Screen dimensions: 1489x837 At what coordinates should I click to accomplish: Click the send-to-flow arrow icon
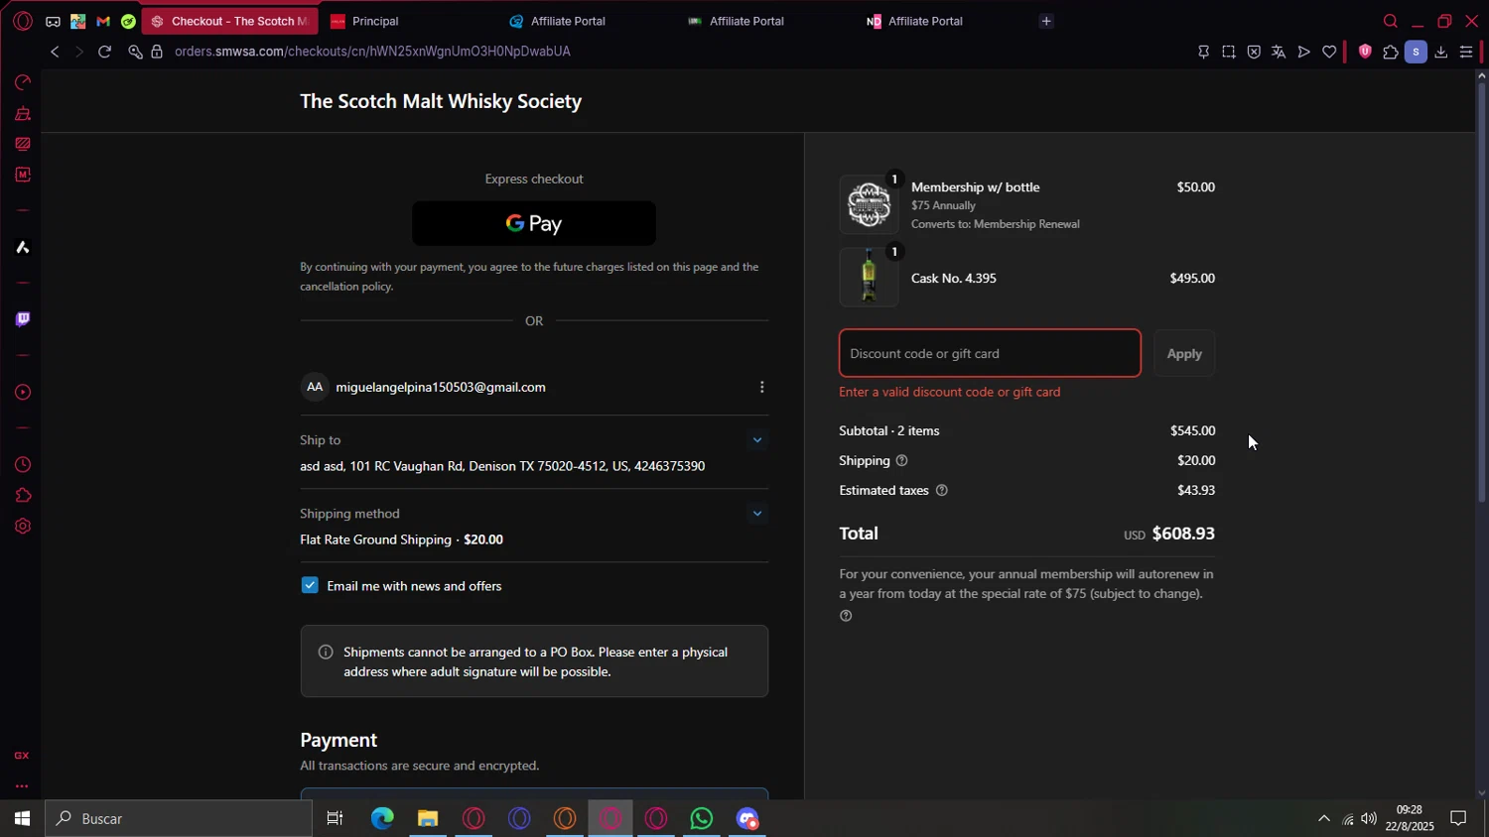pos(1304,52)
